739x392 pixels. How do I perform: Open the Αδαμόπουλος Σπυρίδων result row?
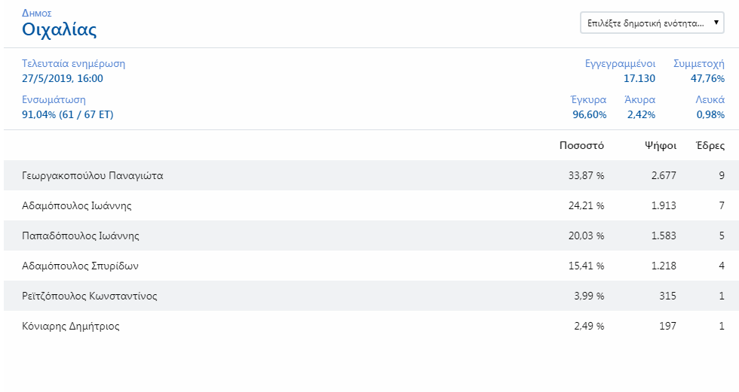(x=371, y=266)
